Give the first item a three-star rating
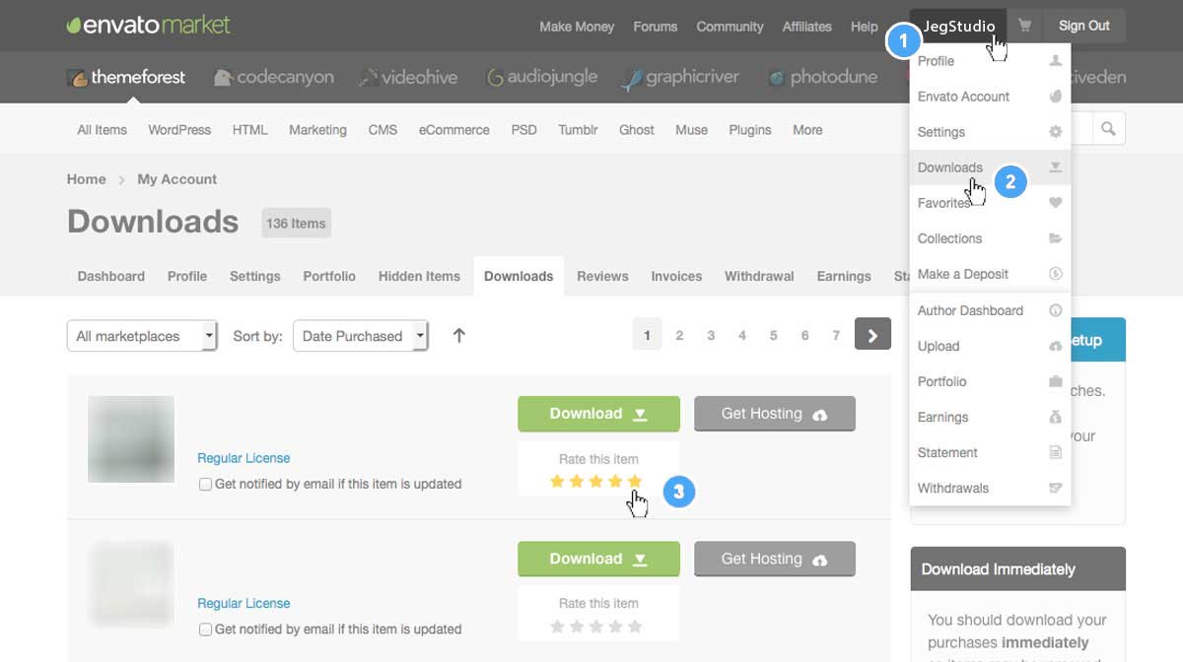The image size is (1183, 662). coord(596,482)
